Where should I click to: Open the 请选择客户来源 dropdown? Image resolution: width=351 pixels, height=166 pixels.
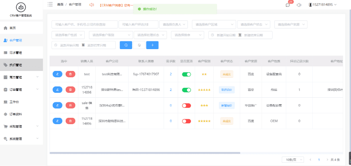coord(291,25)
